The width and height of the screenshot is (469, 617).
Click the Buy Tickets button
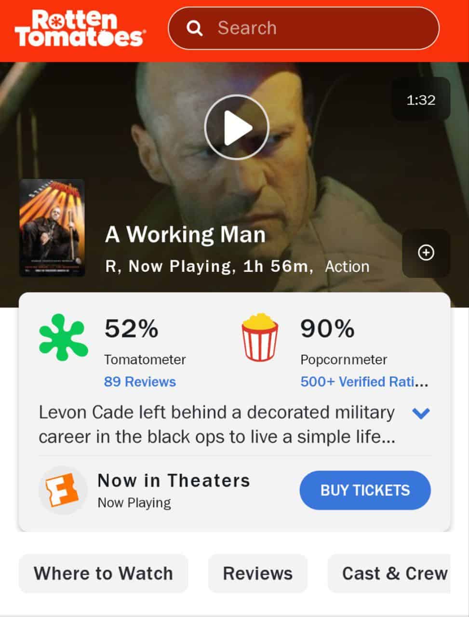[x=365, y=490]
